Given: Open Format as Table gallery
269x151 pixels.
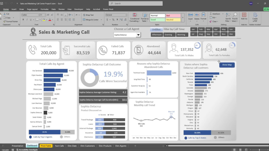Looking at the screenshot, I should [145, 17].
